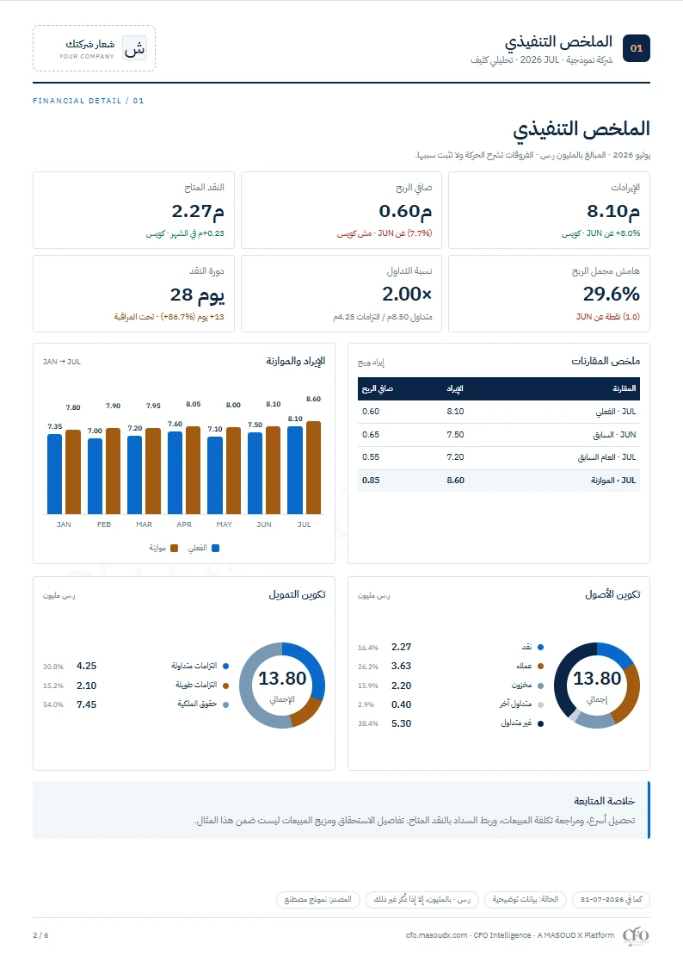Click the 31-07-2026 as-of date pill
Image resolution: width=683 pixels, height=968 pixels.
click(611, 899)
